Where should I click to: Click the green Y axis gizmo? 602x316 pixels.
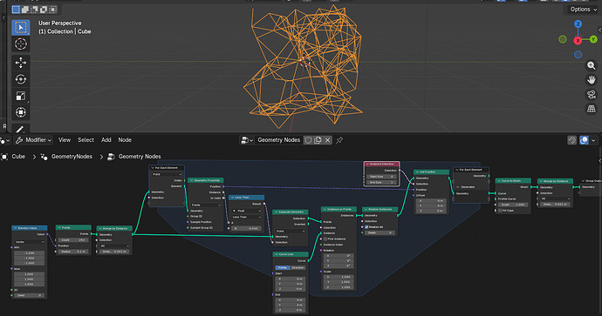(x=593, y=39)
